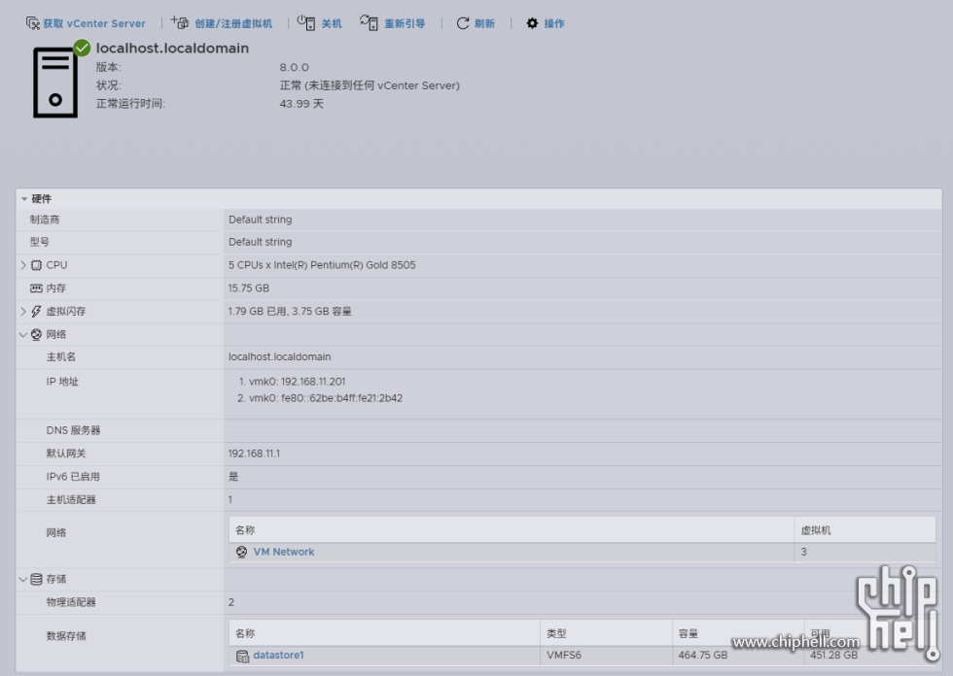Click the IPv6 address vmk0: fe80::62be:b4ff:fe21:2b42
The height and width of the screenshot is (676, 953).
pos(326,398)
